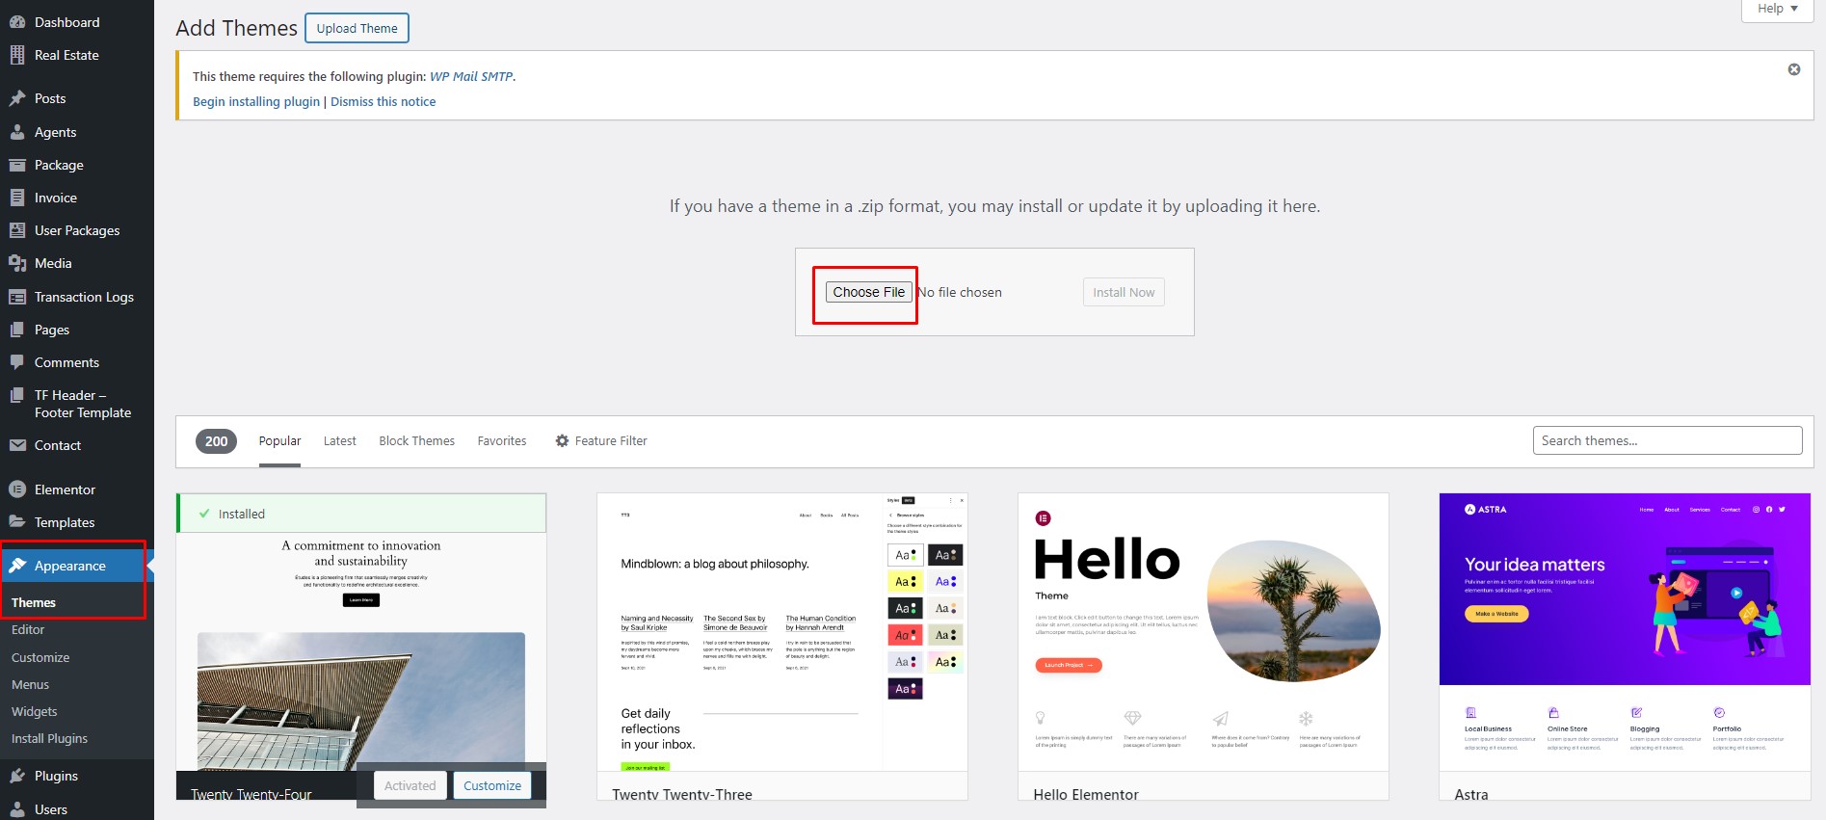Click Dismiss this notice link
The height and width of the screenshot is (820, 1826).
pos(383,101)
